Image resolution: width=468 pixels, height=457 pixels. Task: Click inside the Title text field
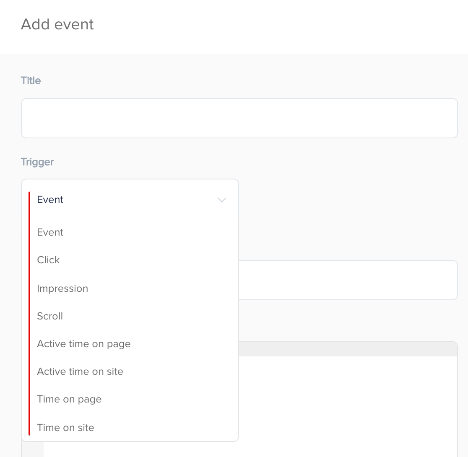[x=239, y=118]
